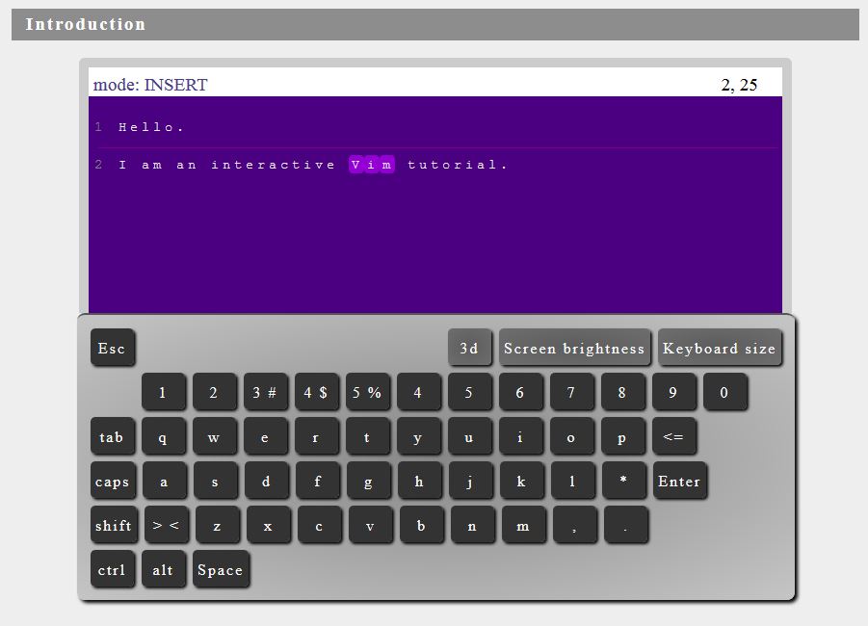Choose the z key
868x626 pixels.
pyautogui.click(x=218, y=525)
